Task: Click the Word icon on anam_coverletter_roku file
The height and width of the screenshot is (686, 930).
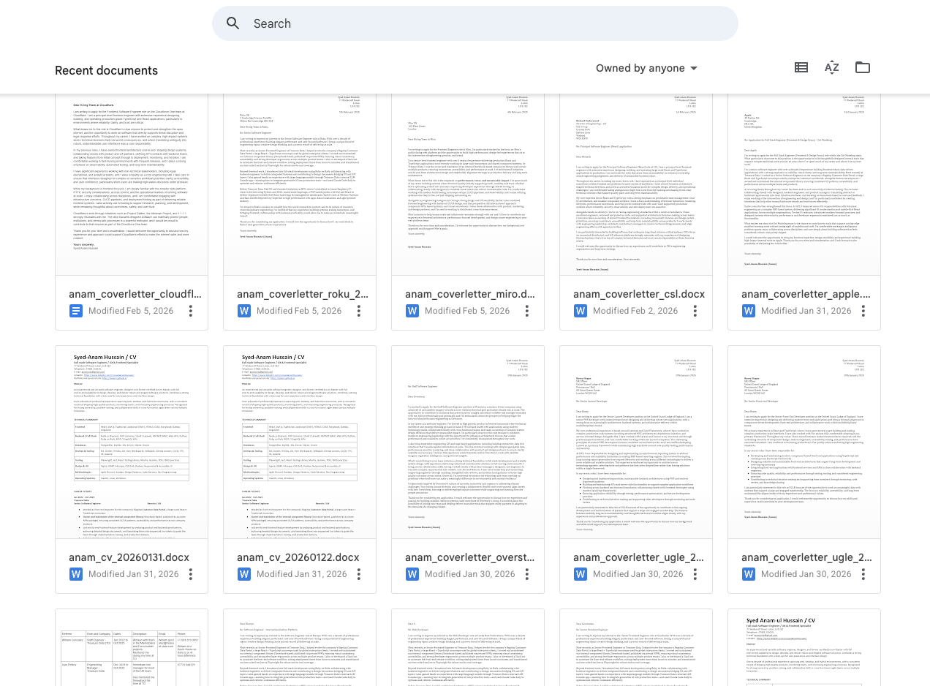Action: point(243,311)
